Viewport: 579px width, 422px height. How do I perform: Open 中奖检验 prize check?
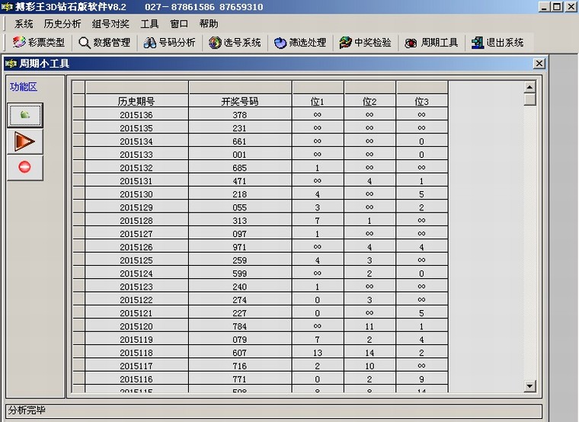(x=366, y=43)
